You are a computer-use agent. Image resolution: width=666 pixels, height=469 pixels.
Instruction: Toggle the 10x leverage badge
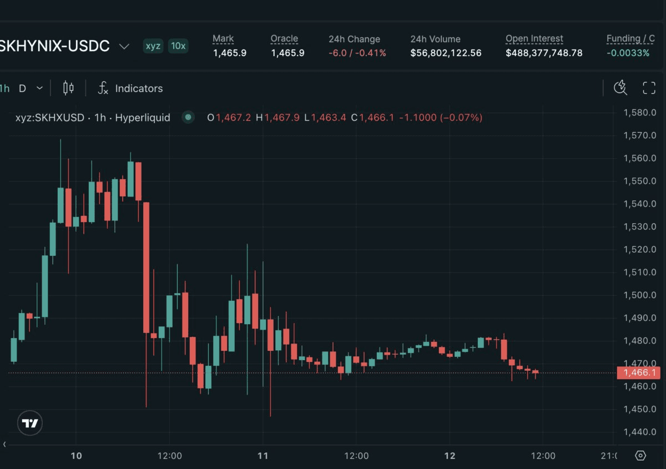tap(178, 46)
